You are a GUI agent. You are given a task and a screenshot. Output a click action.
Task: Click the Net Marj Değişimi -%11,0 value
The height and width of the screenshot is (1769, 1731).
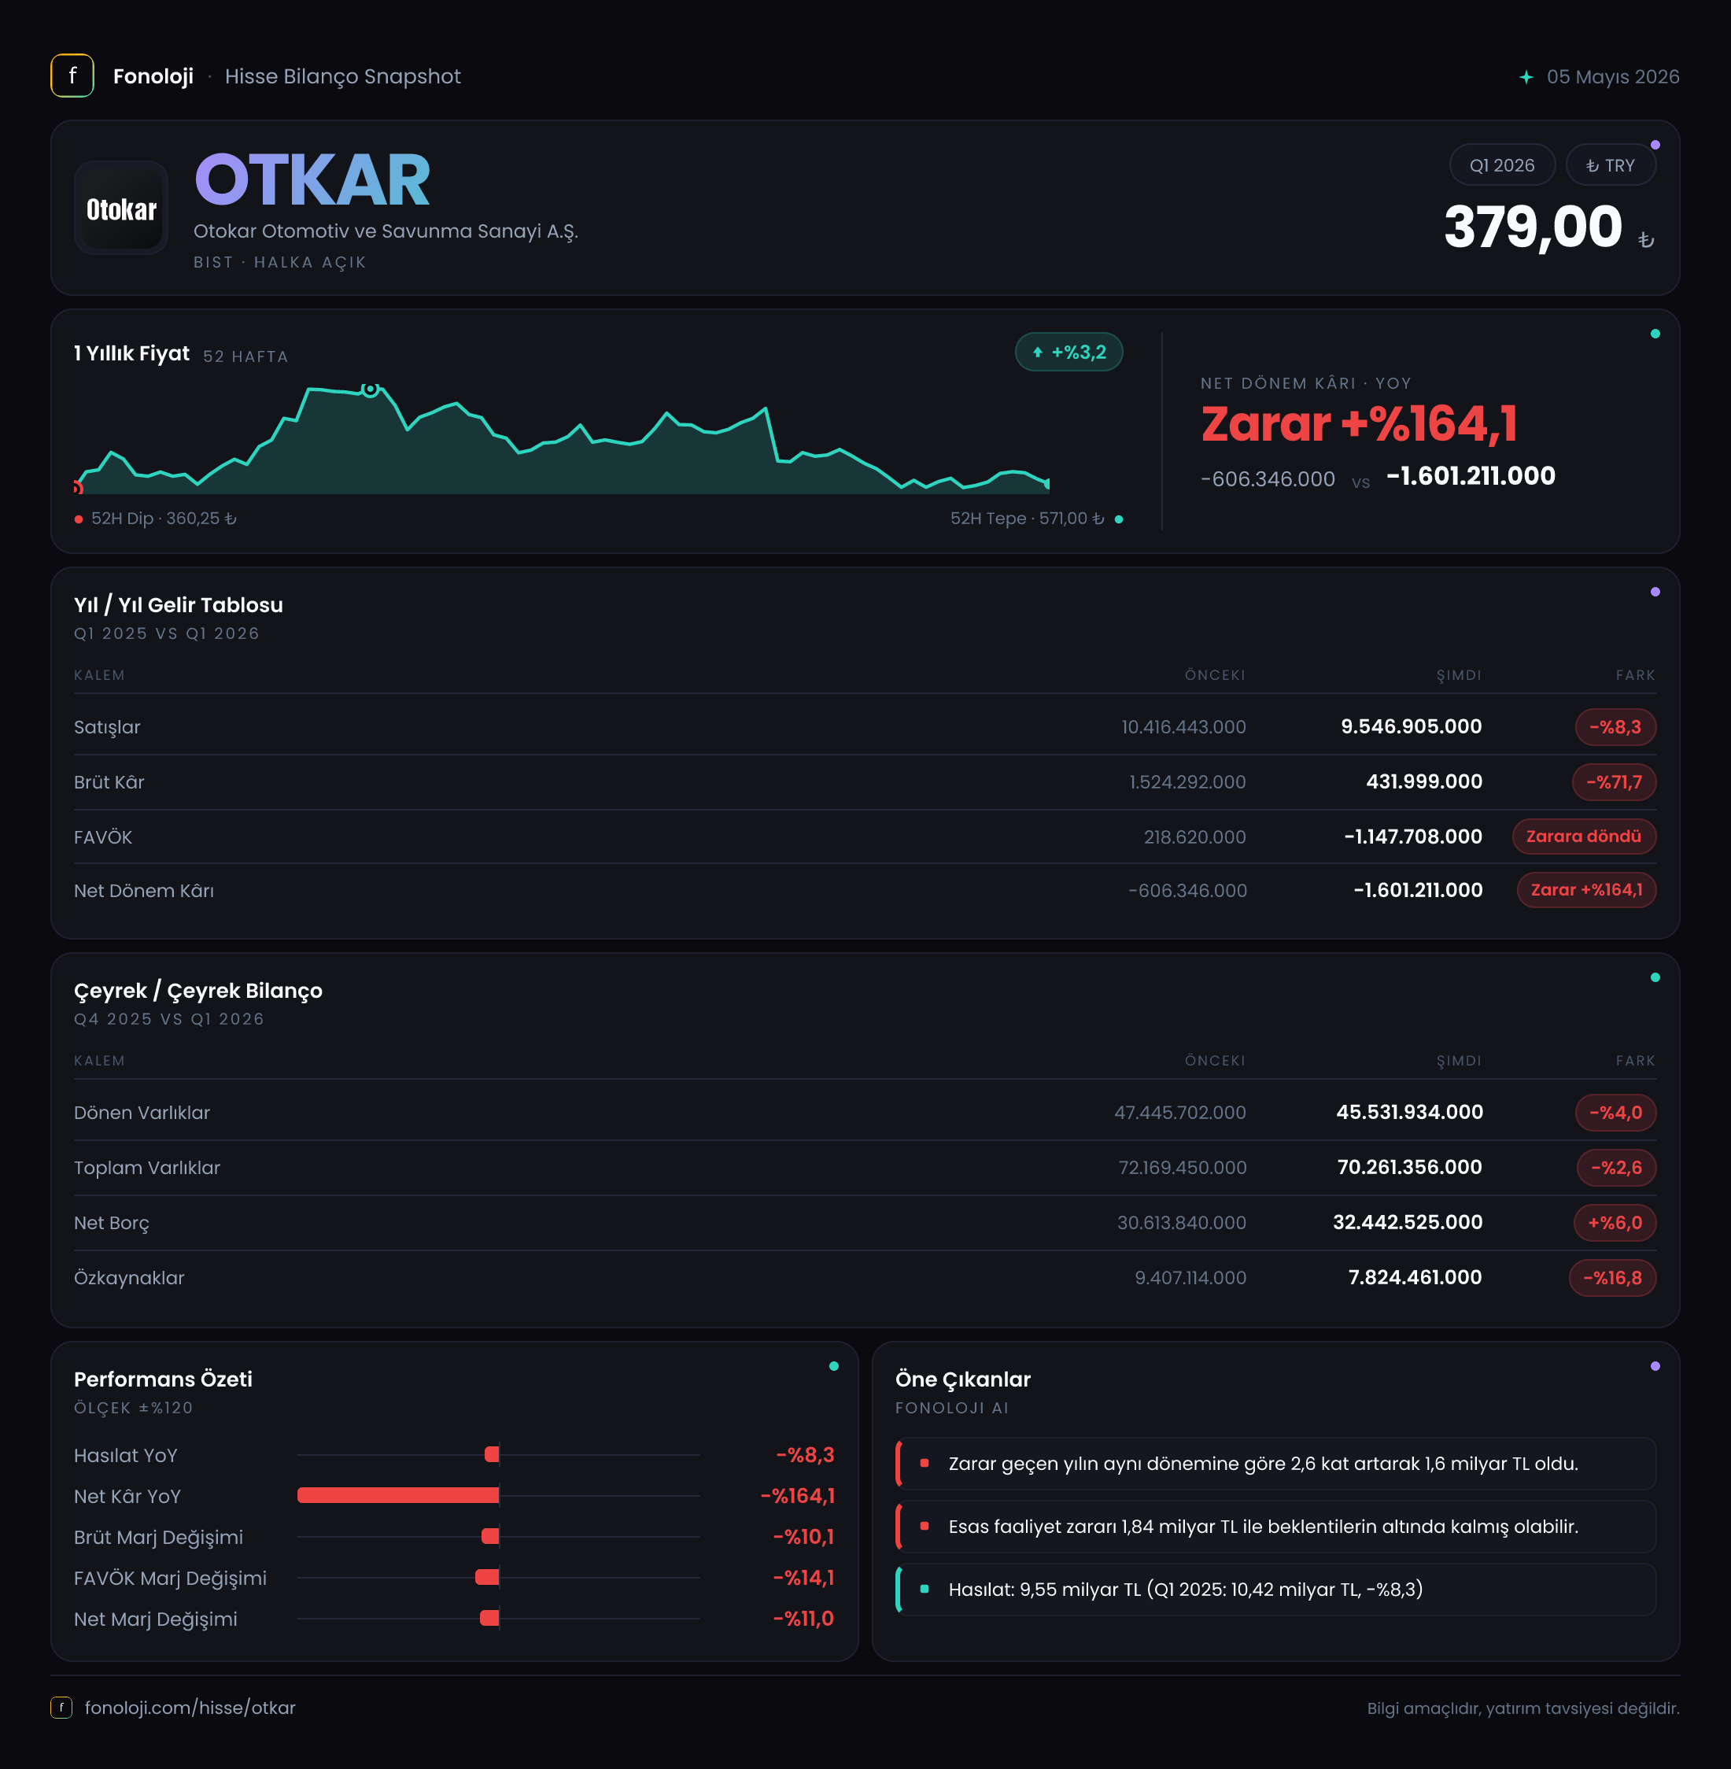(803, 1618)
